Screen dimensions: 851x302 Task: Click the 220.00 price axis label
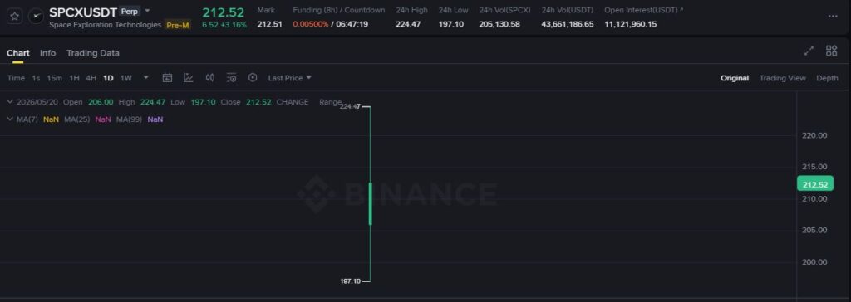tap(814, 135)
